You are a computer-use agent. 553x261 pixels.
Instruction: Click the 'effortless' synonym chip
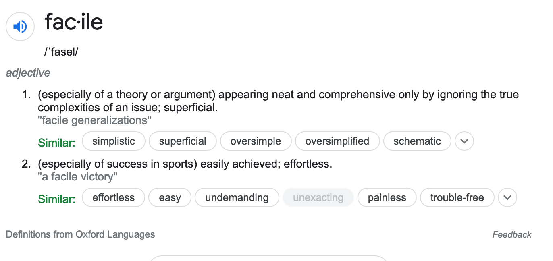point(113,198)
